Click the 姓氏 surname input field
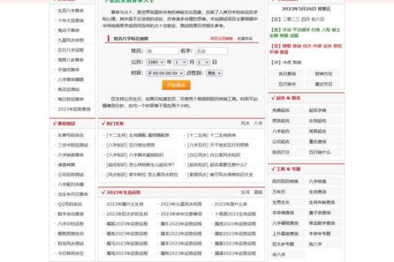The image size is (394, 262). pos(162,51)
